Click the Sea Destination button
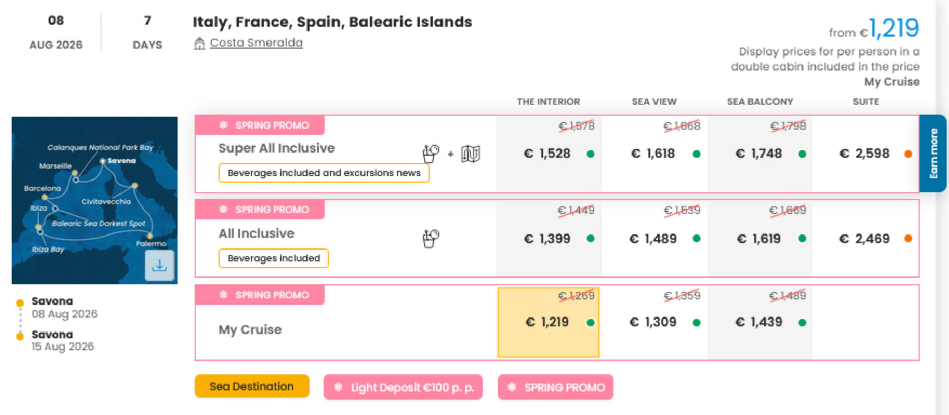Viewport: 949px width, 415px height. pos(251,386)
